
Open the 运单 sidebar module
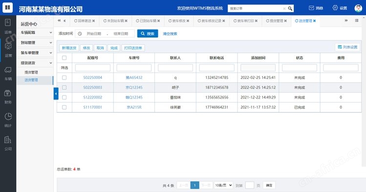tap(8, 26)
